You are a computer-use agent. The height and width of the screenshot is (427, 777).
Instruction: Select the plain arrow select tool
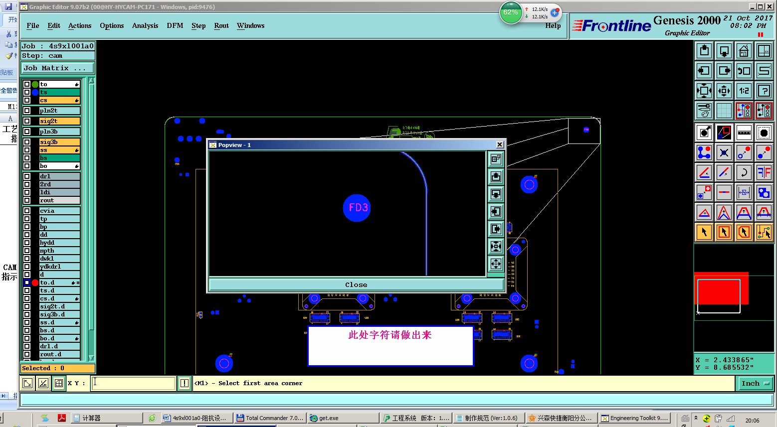[704, 232]
